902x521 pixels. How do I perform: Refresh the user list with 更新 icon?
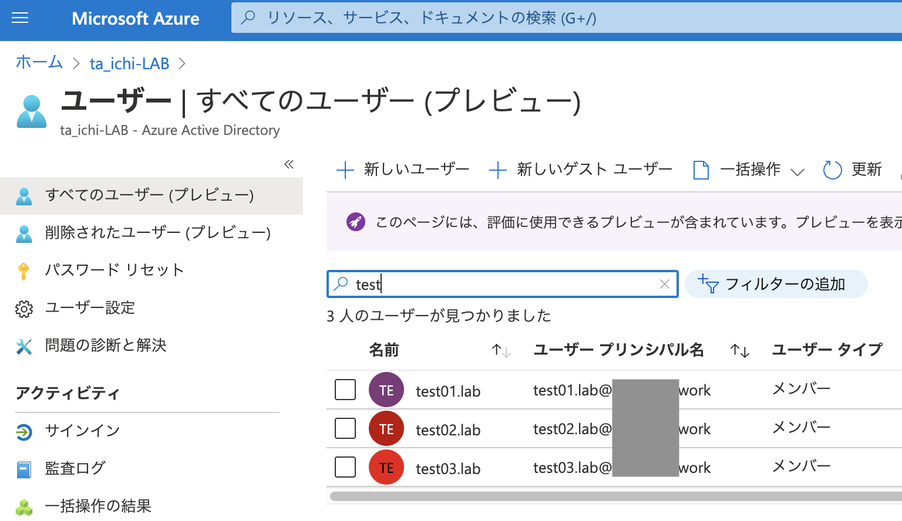pyautogui.click(x=832, y=170)
